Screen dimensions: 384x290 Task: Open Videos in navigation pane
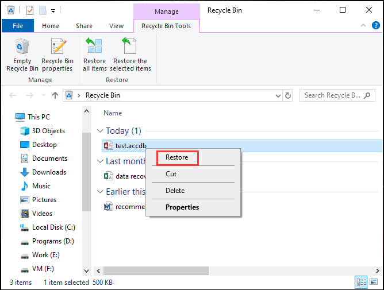click(x=36, y=214)
